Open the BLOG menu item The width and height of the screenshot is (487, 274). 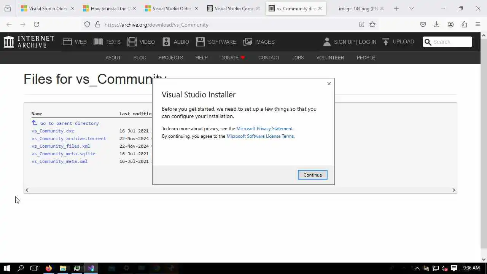[x=140, y=58]
